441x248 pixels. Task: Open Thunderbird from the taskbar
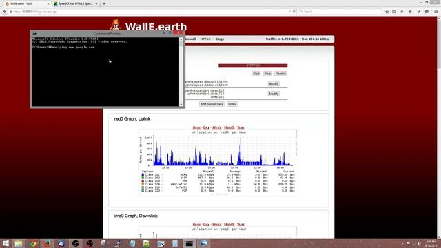click(61, 243)
